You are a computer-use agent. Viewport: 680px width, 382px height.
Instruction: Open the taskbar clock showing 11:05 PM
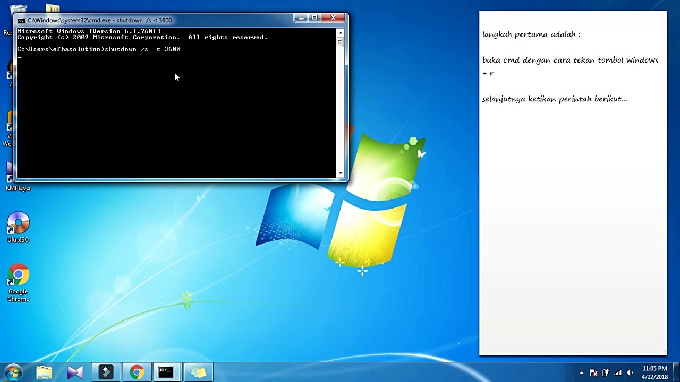coord(654,372)
